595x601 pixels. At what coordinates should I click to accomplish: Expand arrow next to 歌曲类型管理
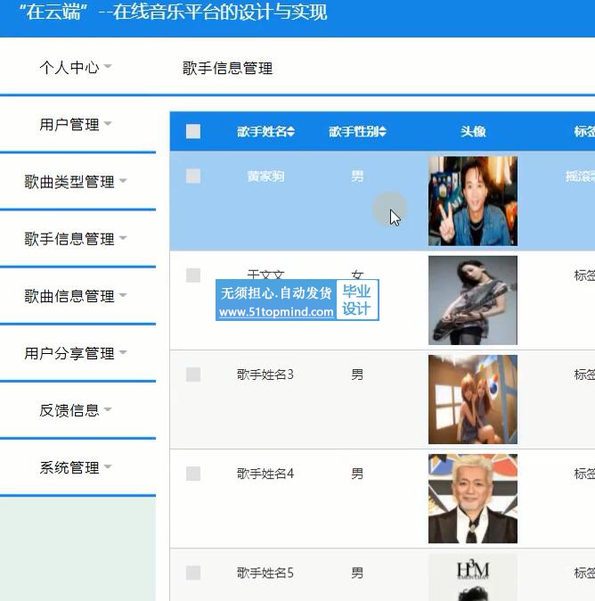pyautogui.click(x=123, y=180)
